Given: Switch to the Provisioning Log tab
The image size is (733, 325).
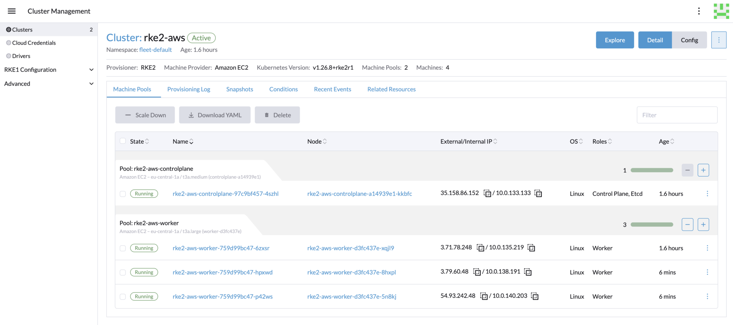Looking at the screenshot, I should coord(189,89).
